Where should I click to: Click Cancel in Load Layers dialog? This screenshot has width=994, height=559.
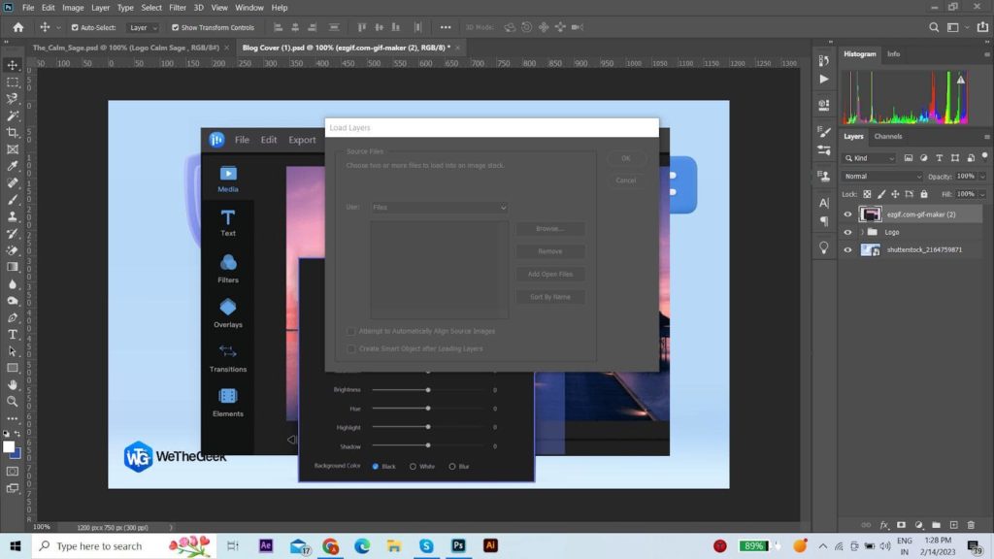pyautogui.click(x=626, y=181)
